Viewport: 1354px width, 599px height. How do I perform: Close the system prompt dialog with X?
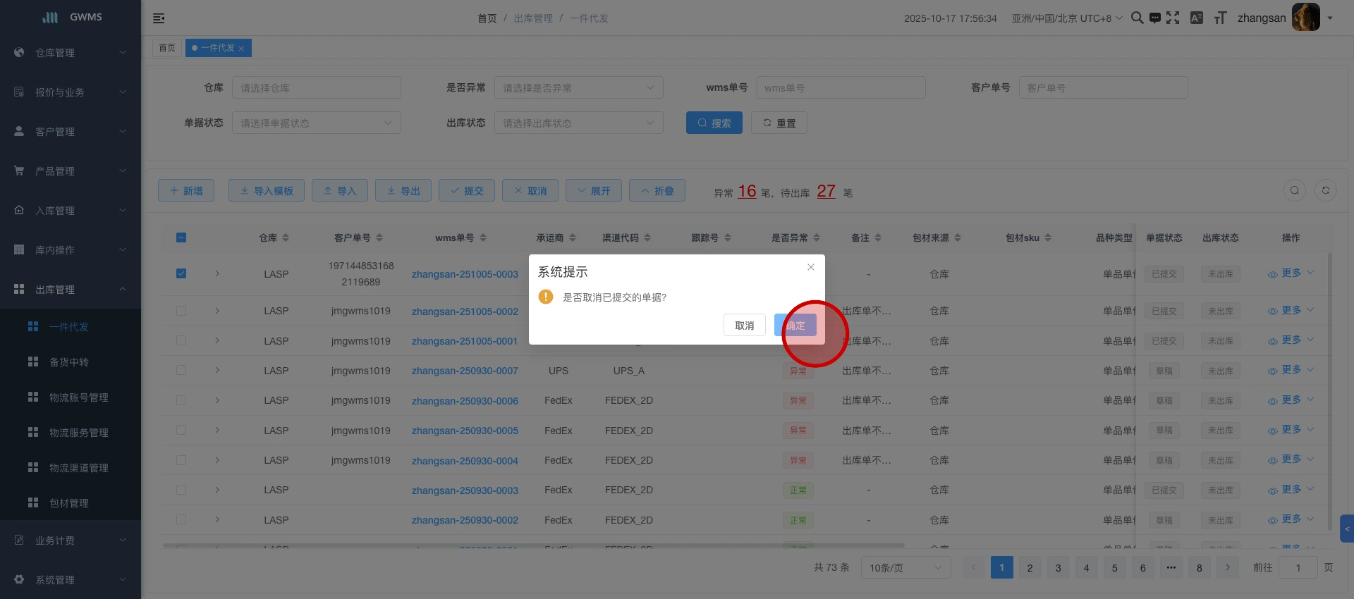811,267
